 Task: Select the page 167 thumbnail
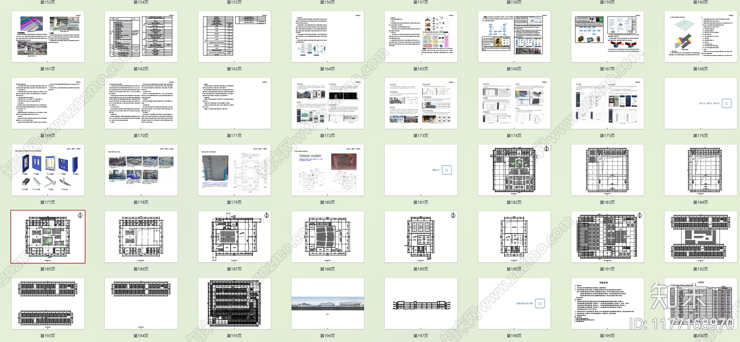608,37
